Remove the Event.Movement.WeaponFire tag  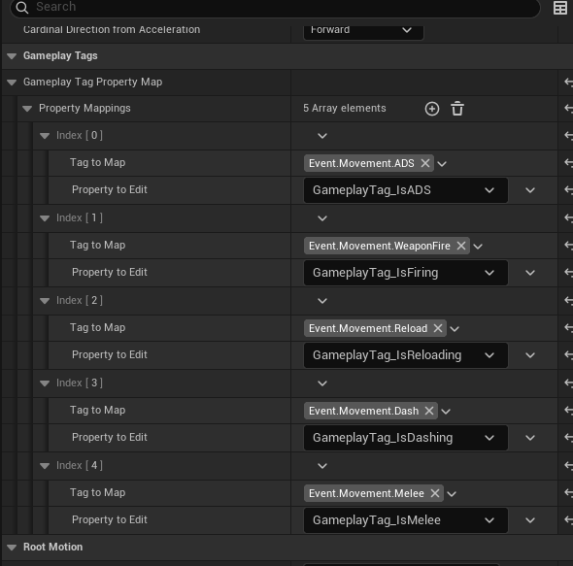[x=461, y=246]
